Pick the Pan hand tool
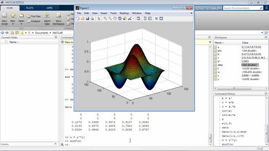The height and width of the screenshot is (151, 269). (x=115, y=18)
